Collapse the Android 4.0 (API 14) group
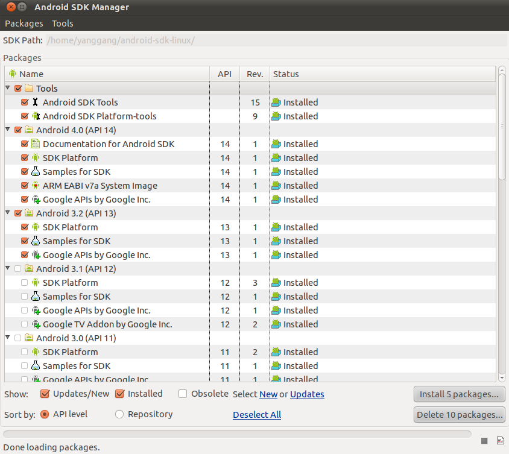 pos(8,130)
